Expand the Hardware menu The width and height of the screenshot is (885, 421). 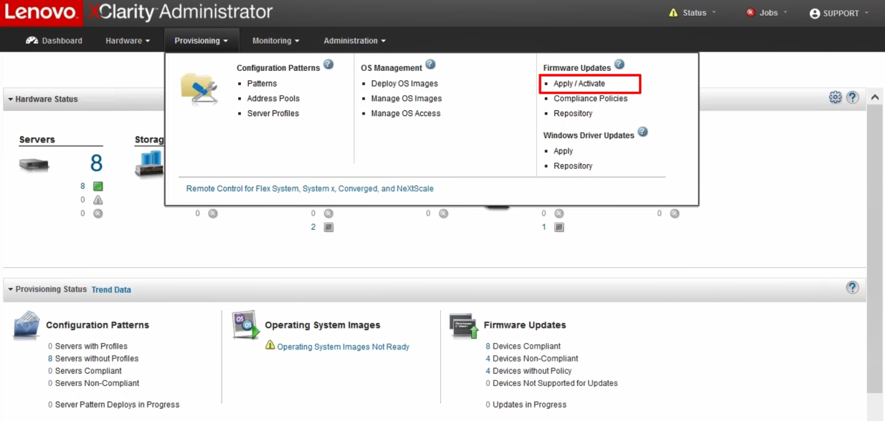click(128, 41)
